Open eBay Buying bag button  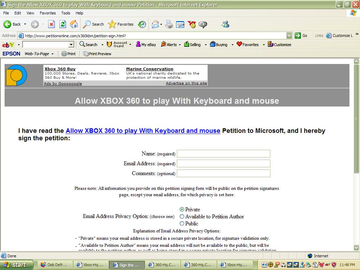(x=219, y=45)
